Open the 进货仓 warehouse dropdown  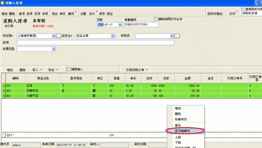[x=113, y=36]
